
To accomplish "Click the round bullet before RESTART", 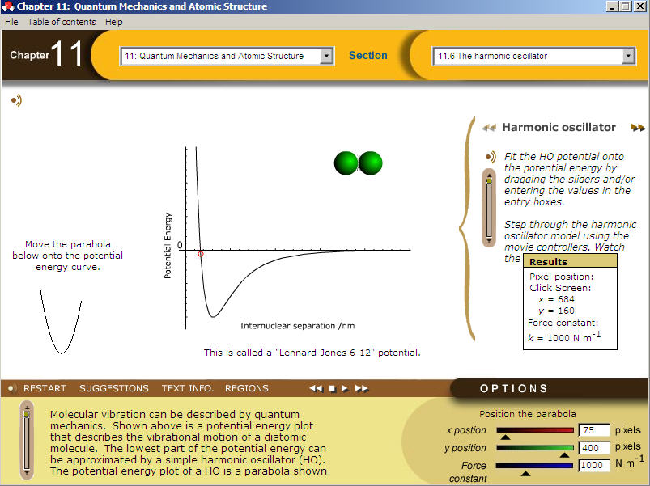I will [11, 388].
